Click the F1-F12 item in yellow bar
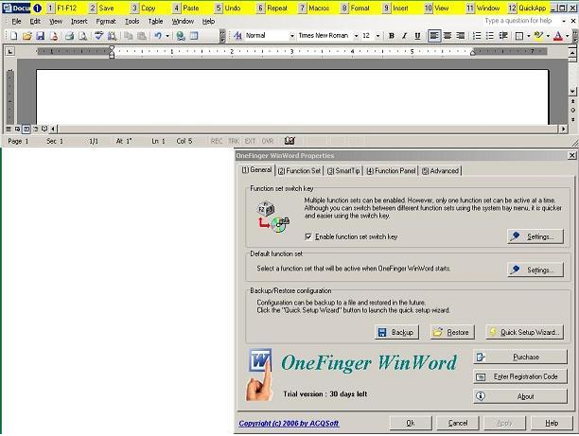Image resolution: width=579 pixels, height=436 pixels. coord(62,8)
